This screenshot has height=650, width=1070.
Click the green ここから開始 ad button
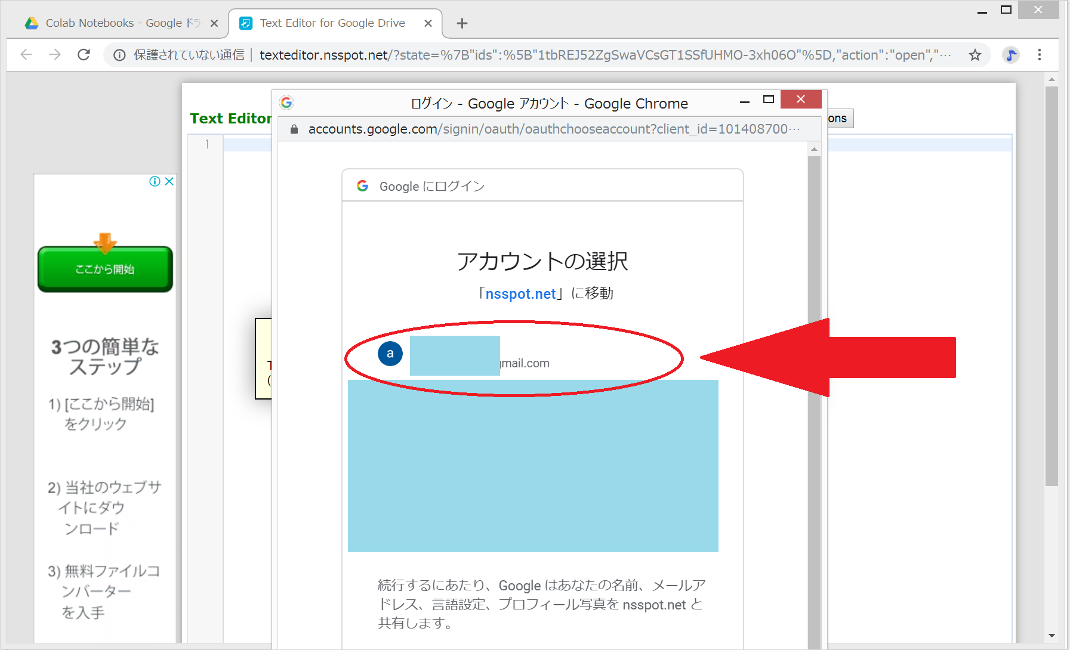(105, 269)
